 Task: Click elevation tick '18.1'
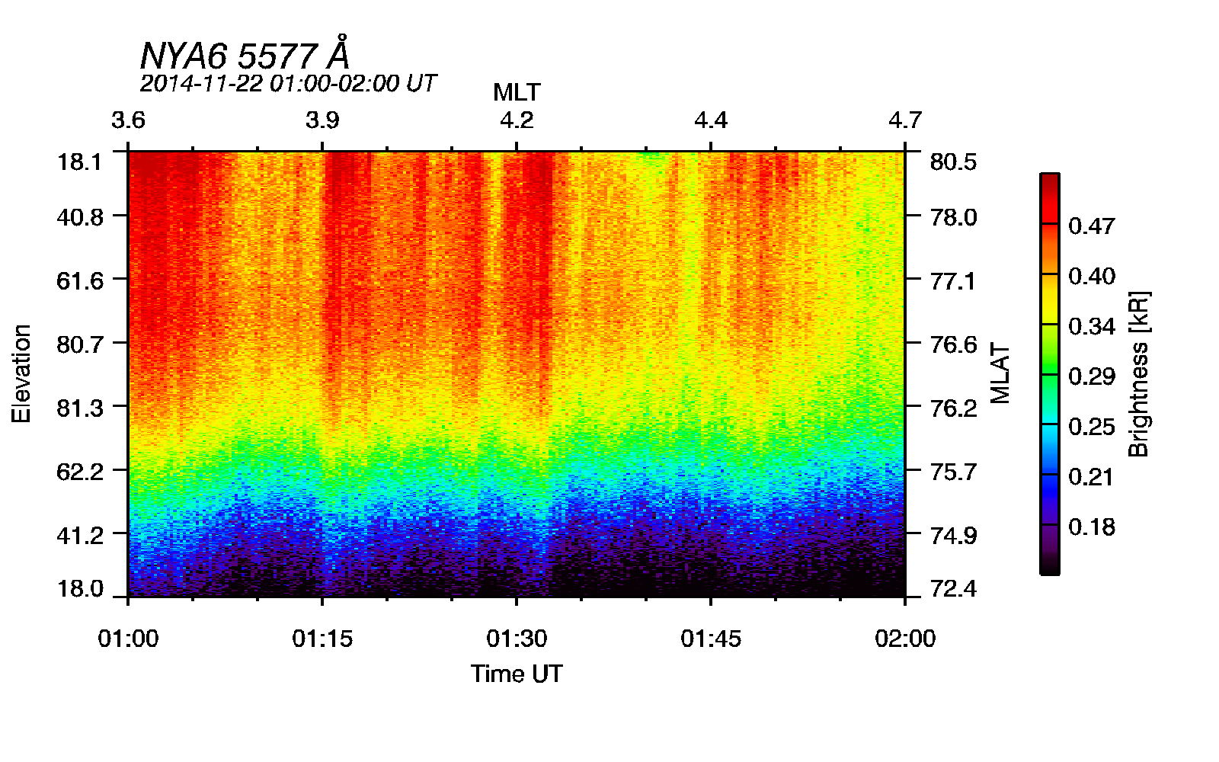(x=80, y=162)
